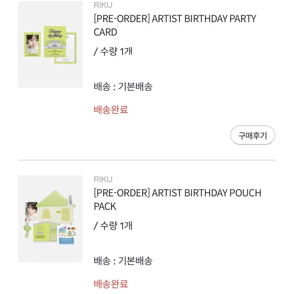Open the Birthday Pouch Pack product thumbnail

coord(50,219)
